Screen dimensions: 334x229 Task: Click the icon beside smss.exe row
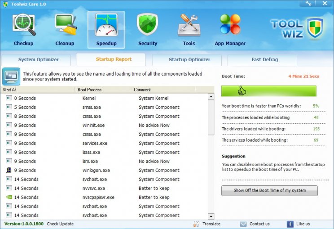[9, 107]
